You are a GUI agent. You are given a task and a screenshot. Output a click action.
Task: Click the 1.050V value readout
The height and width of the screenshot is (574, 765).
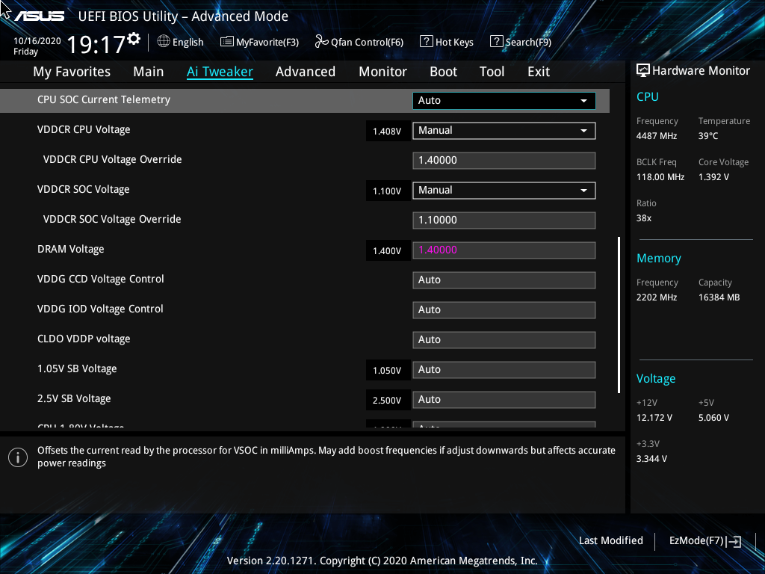pyautogui.click(x=388, y=371)
